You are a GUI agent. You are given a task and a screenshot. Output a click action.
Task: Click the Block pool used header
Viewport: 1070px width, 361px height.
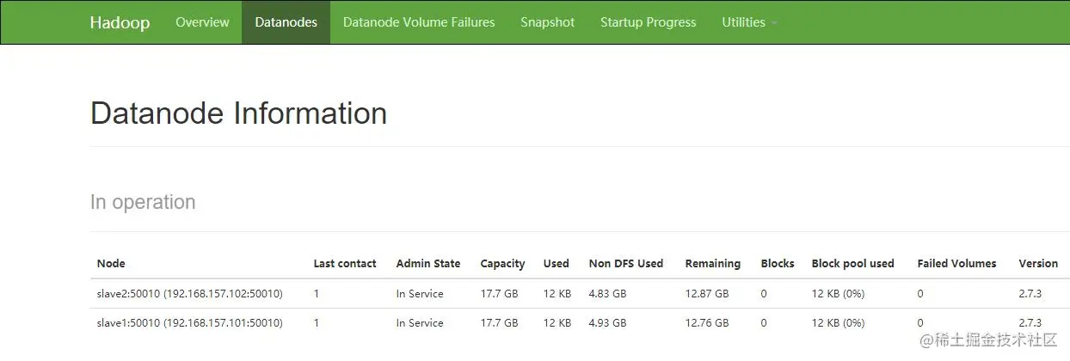coord(852,264)
